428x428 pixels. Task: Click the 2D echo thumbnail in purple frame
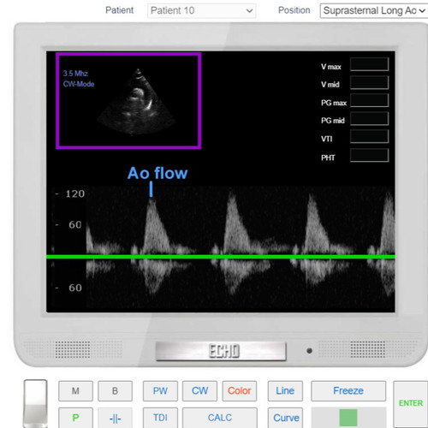[x=128, y=101]
